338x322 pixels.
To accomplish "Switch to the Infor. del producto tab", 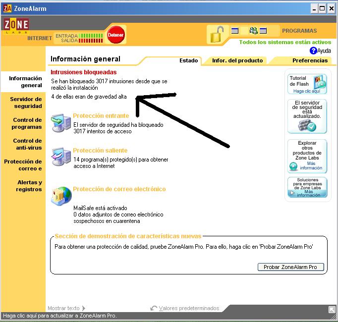I will [237, 60].
